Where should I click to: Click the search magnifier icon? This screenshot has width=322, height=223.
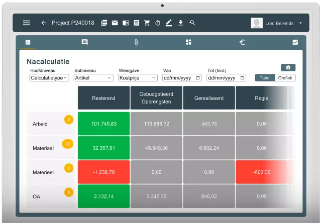point(192,23)
